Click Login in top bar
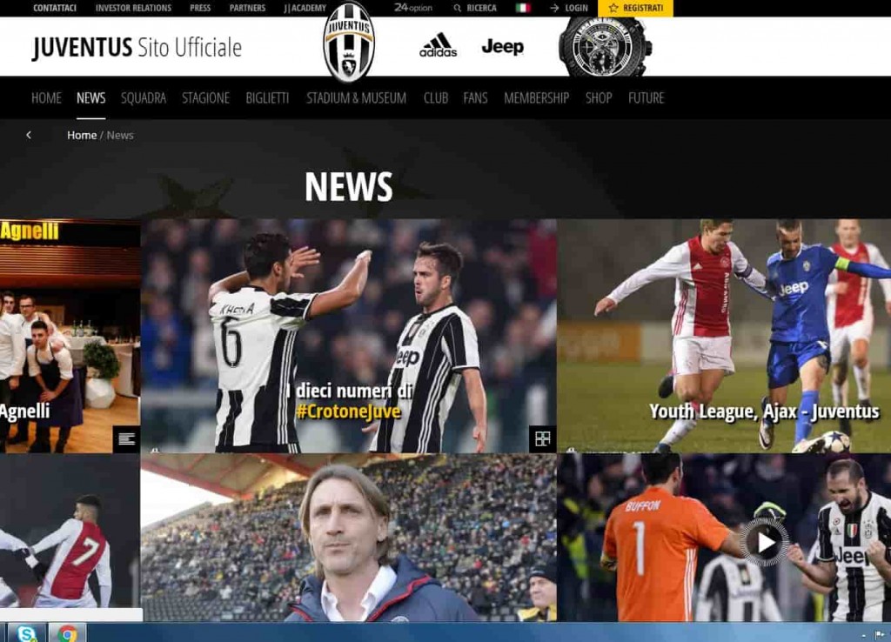The width and height of the screenshot is (891, 642). [569, 8]
